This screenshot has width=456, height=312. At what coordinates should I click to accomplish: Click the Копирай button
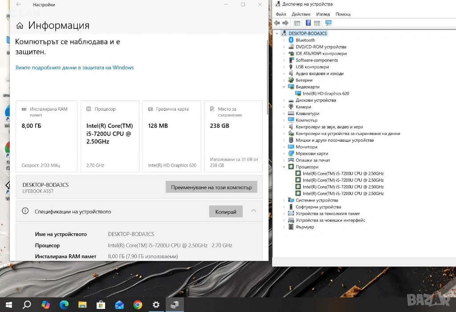click(x=226, y=212)
